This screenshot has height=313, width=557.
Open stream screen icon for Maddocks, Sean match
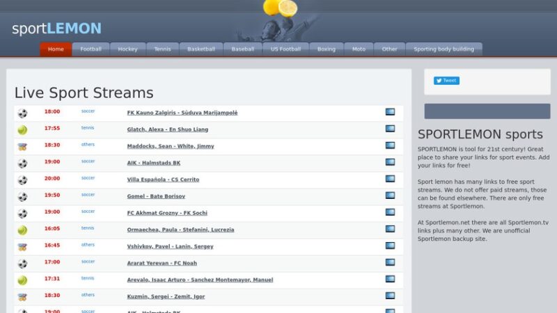[x=390, y=145]
